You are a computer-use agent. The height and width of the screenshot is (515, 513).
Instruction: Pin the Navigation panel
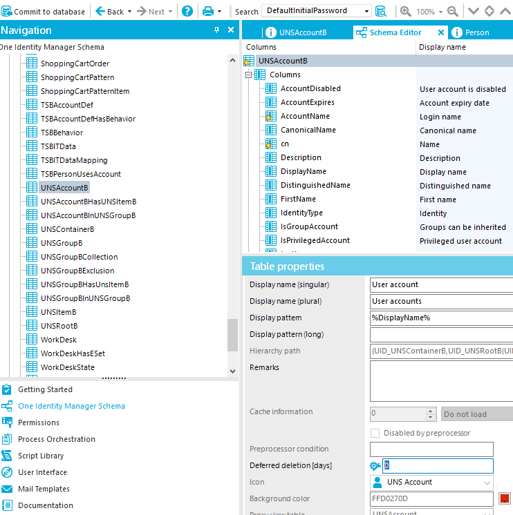point(216,30)
